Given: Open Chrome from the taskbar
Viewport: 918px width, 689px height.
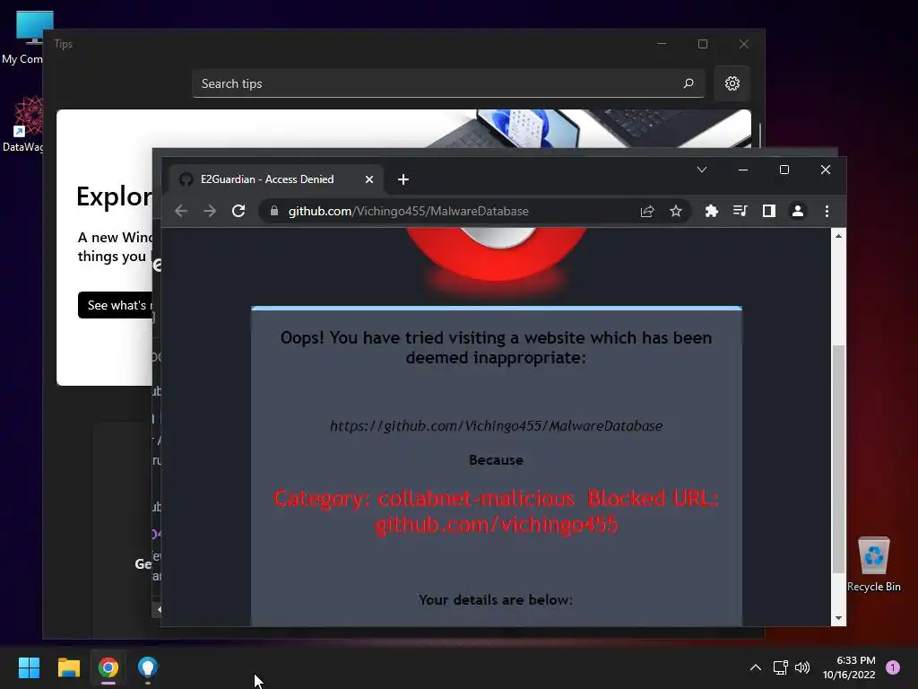Looking at the screenshot, I should pos(108,667).
